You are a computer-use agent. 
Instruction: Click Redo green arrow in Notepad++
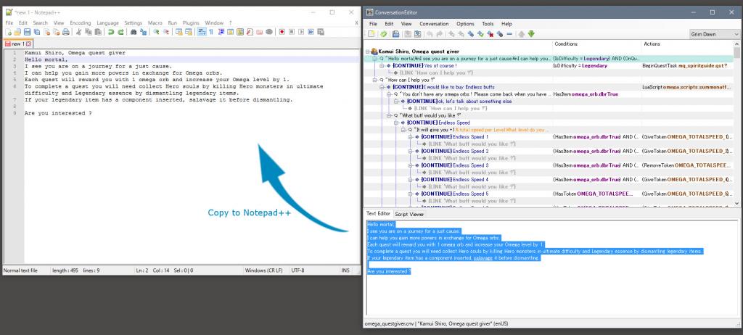[120, 32]
